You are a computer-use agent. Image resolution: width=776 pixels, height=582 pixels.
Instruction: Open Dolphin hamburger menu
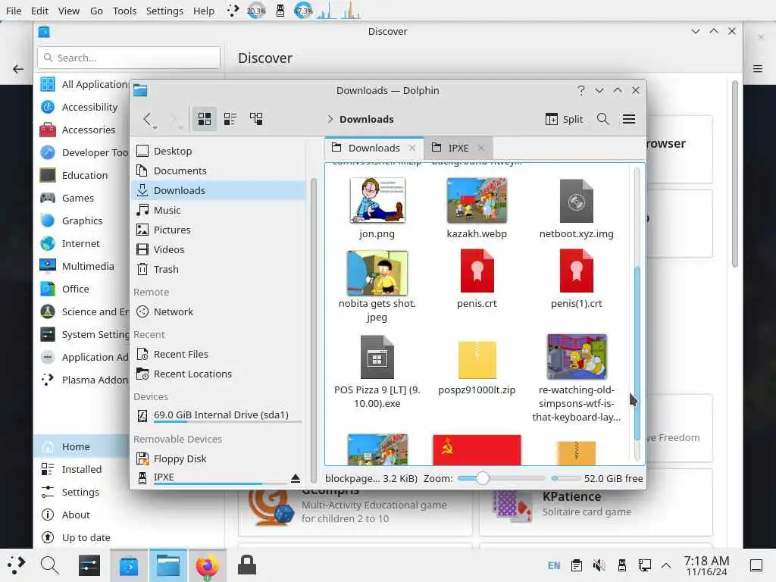point(629,119)
